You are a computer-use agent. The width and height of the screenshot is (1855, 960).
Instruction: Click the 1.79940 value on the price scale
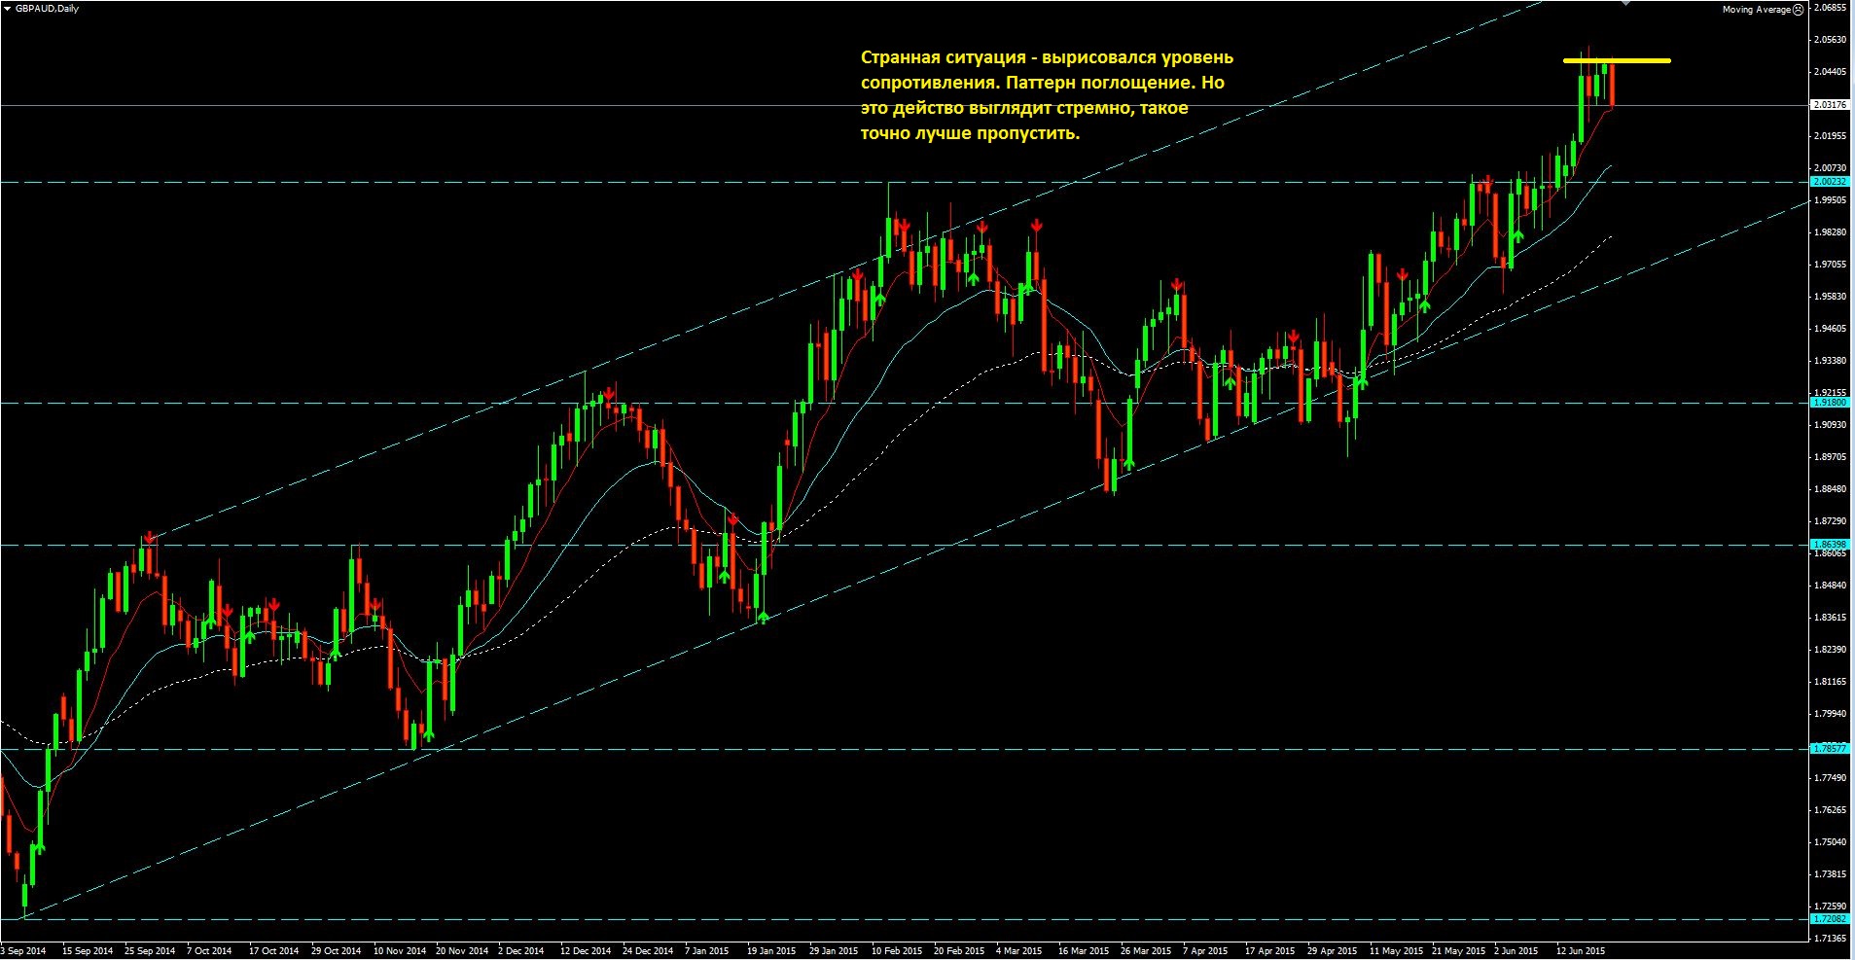tap(1831, 714)
